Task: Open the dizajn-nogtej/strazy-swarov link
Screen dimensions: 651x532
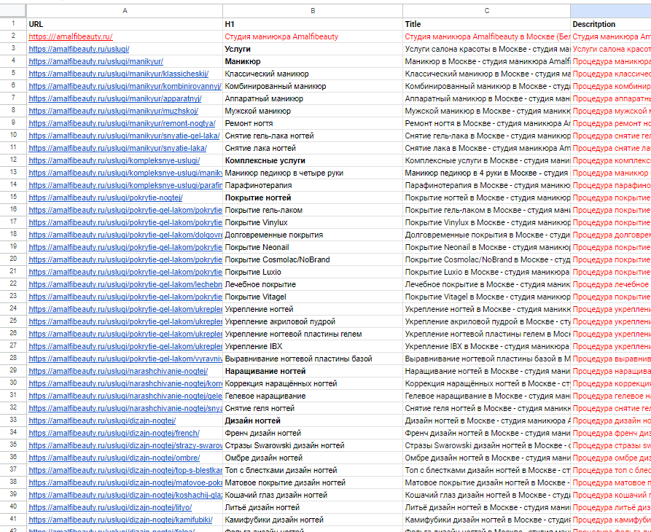Action: [x=125, y=446]
